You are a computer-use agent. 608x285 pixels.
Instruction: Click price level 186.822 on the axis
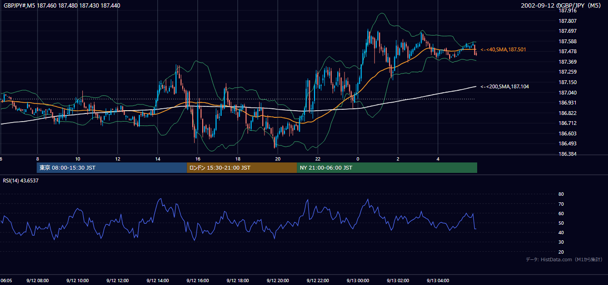(567, 113)
